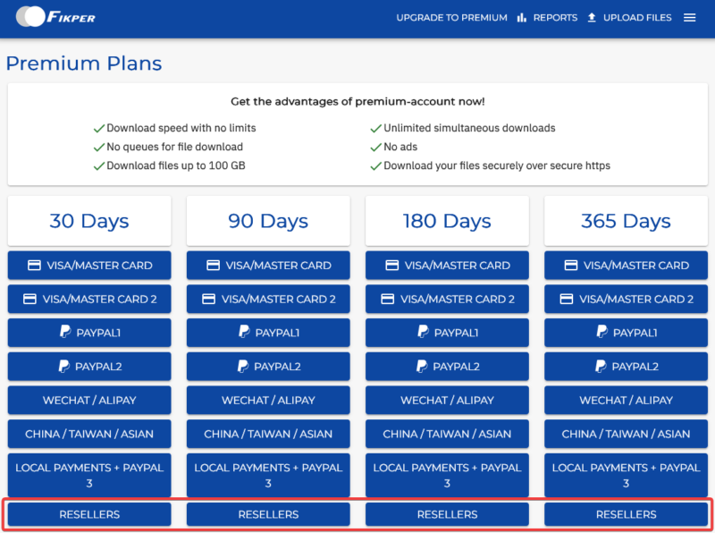Select Visa/Master Card 2 under 90 Days

point(268,299)
